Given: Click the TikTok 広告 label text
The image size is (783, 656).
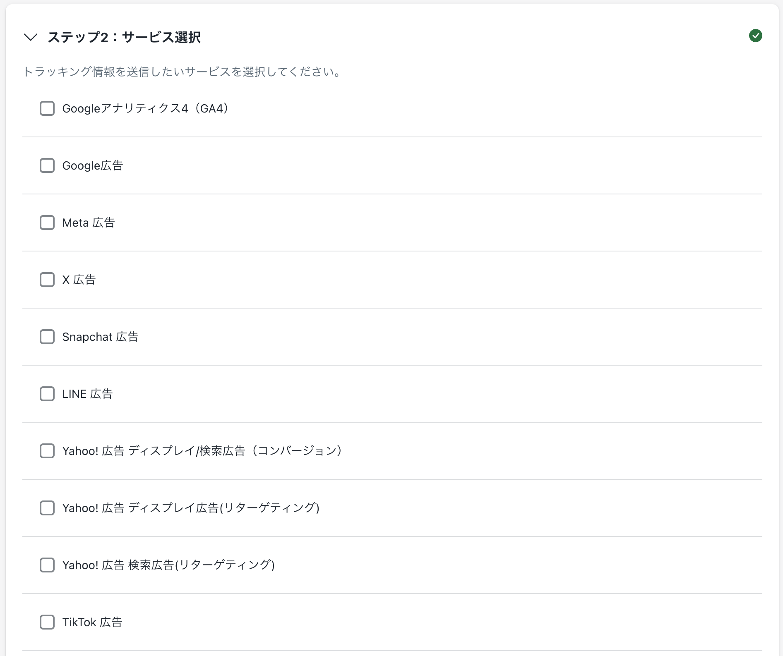Looking at the screenshot, I should (x=92, y=622).
